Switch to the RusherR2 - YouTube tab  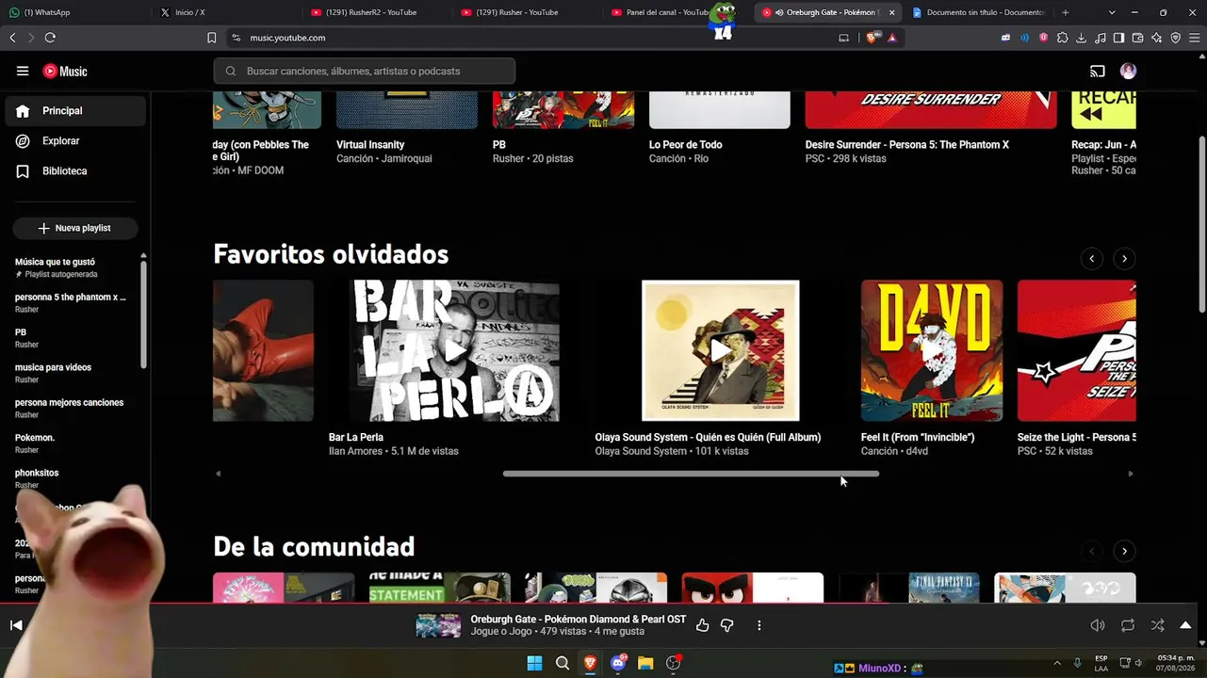pos(378,12)
